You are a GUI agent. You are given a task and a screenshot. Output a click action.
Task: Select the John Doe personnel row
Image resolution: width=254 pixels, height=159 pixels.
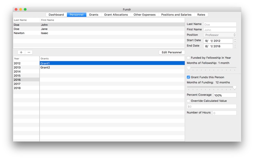click(99, 25)
